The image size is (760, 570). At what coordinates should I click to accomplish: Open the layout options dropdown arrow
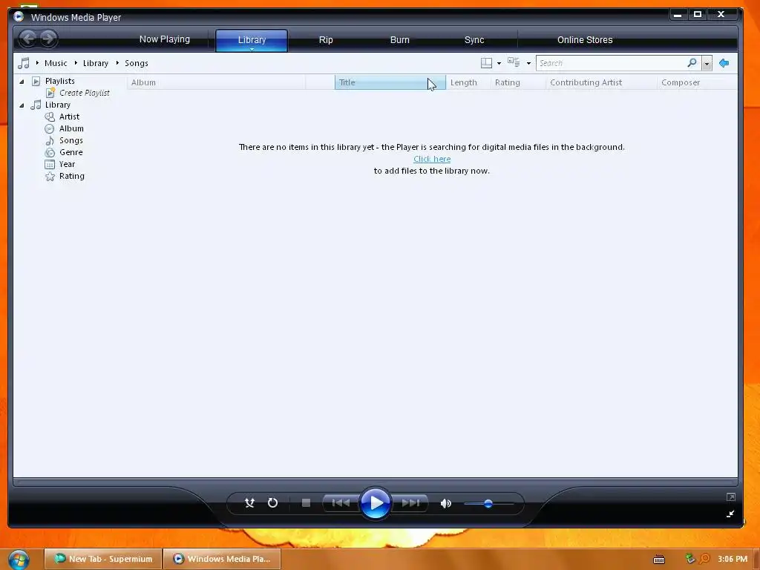[499, 64]
